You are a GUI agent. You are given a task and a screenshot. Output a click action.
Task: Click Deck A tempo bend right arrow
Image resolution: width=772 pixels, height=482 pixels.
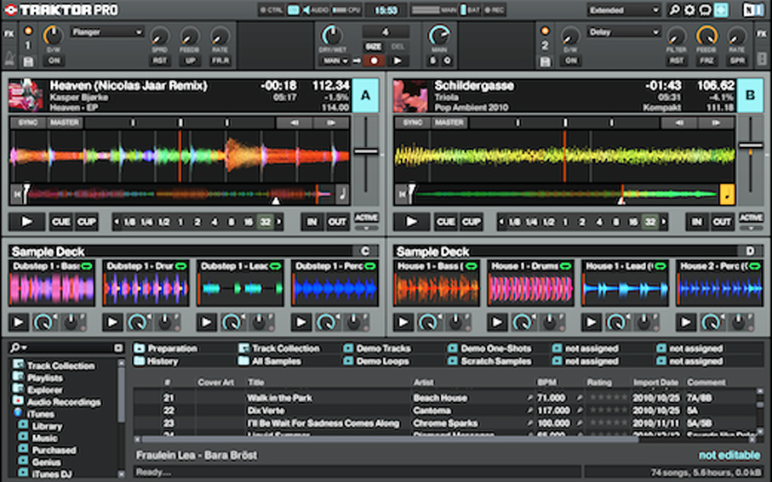click(x=331, y=122)
